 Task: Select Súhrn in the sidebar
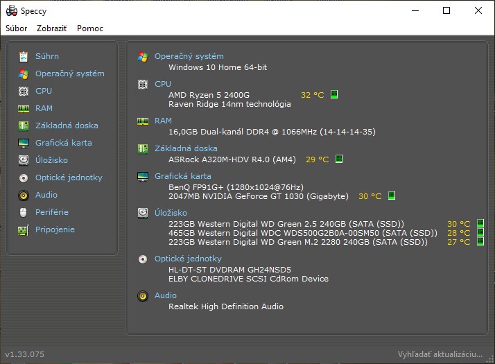(x=47, y=56)
